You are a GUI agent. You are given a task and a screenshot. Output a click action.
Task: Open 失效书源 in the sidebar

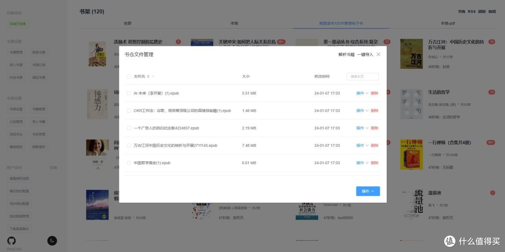[16, 77]
